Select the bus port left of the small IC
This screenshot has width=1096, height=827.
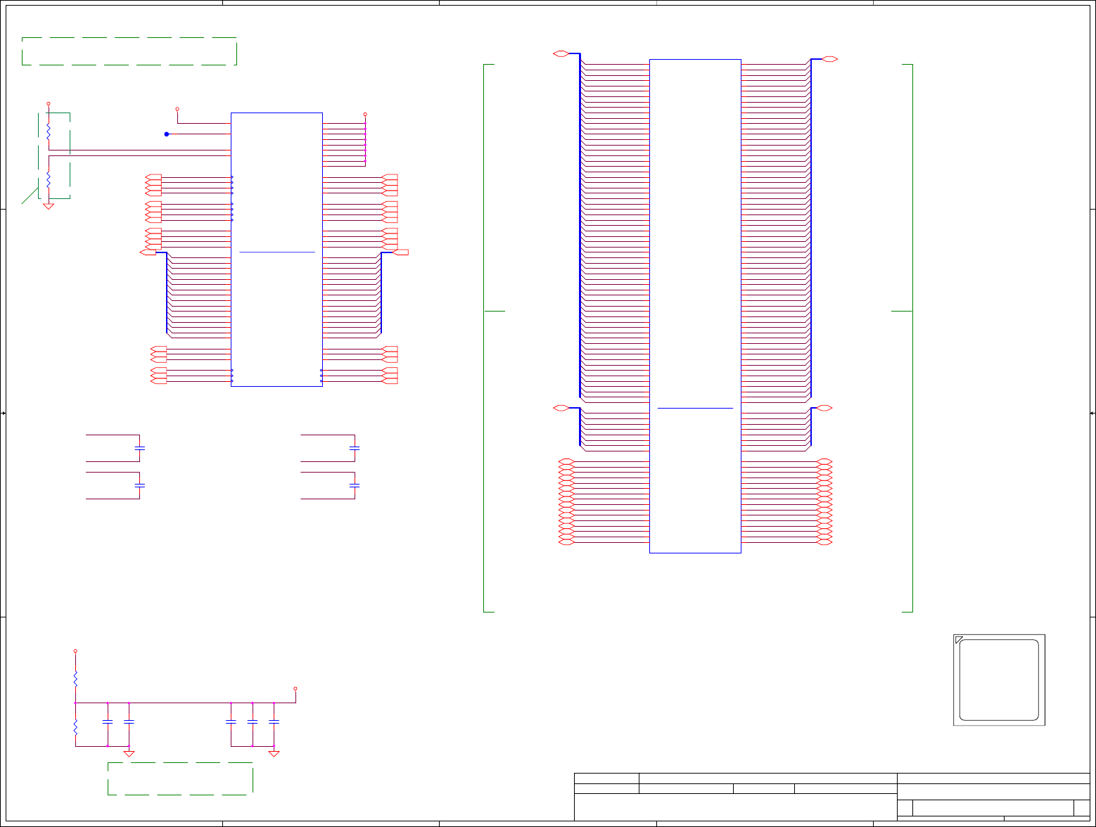pos(148,252)
